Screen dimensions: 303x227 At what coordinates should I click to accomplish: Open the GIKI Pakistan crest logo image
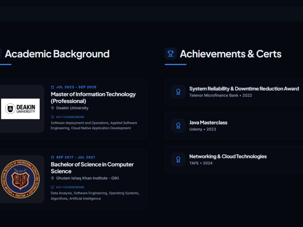tap(20, 179)
